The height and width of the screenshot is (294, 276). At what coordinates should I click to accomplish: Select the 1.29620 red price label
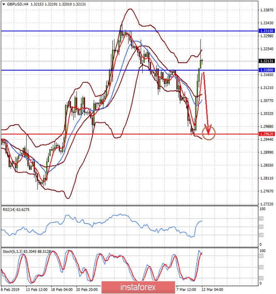[267, 134]
